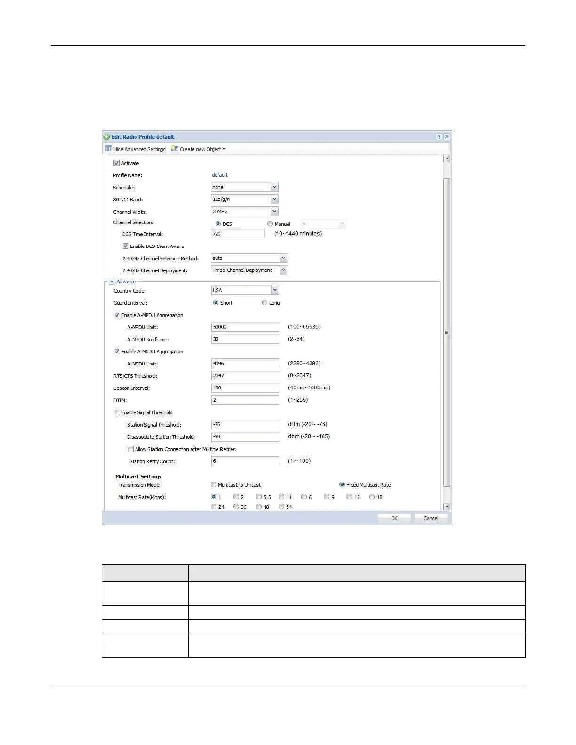Click the scrollbar up arrow
Image resolution: width=576 pixels, height=745 pixels.
447,159
